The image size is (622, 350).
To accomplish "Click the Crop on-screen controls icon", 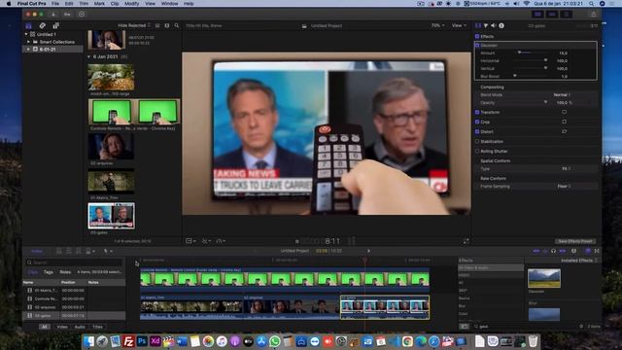I will pyautogui.click(x=564, y=122).
